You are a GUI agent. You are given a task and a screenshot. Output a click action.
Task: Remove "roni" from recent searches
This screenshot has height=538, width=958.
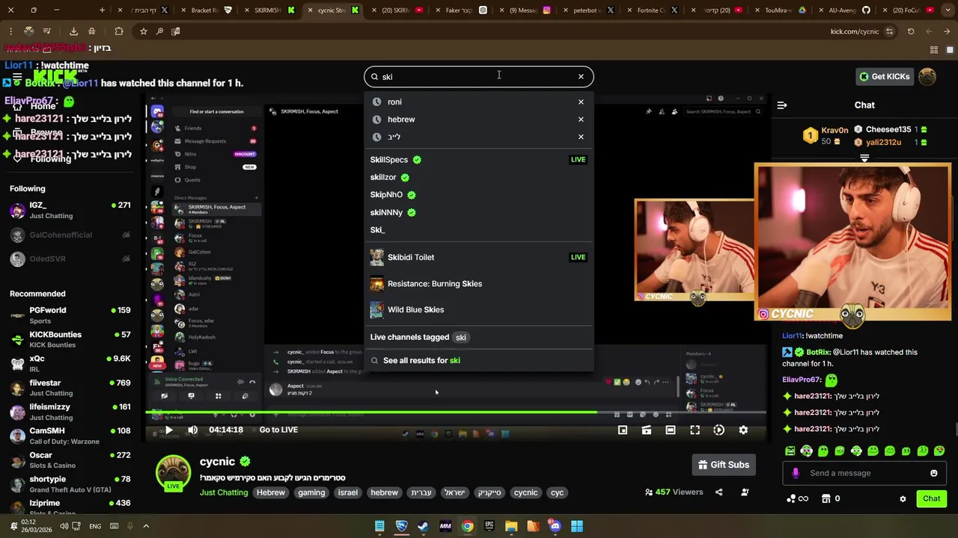[x=581, y=102]
